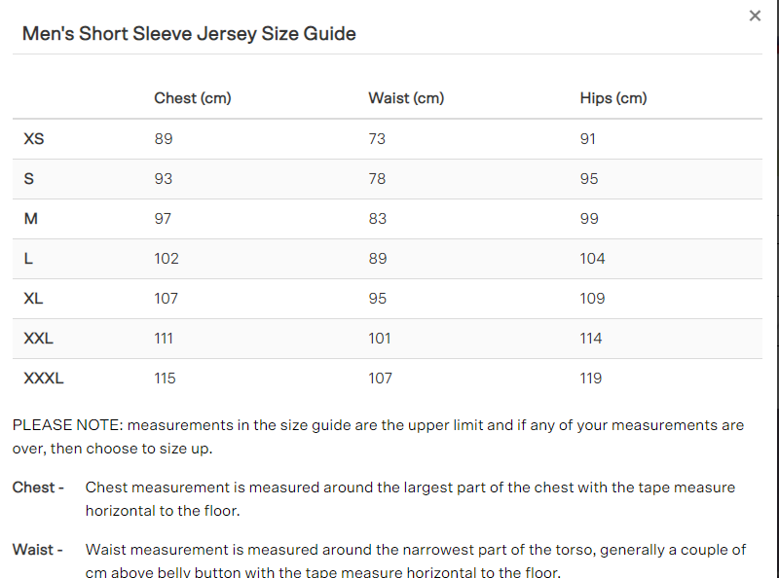This screenshot has height=578, width=779.
Task: Click the Waist (cm) column header
Action: tap(405, 98)
